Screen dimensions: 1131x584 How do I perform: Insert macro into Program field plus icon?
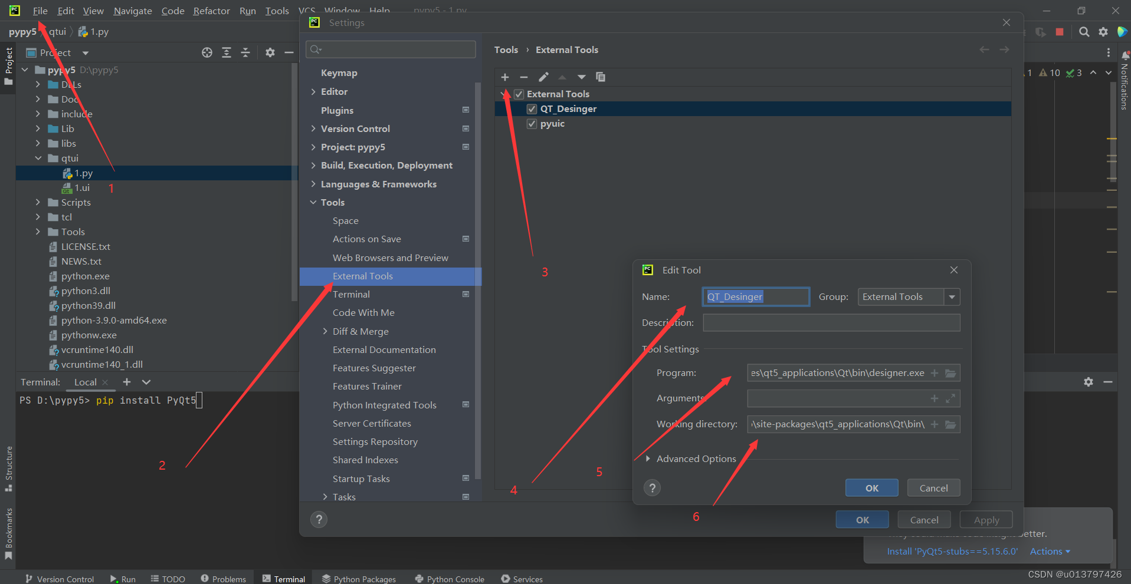(x=935, y=373)
